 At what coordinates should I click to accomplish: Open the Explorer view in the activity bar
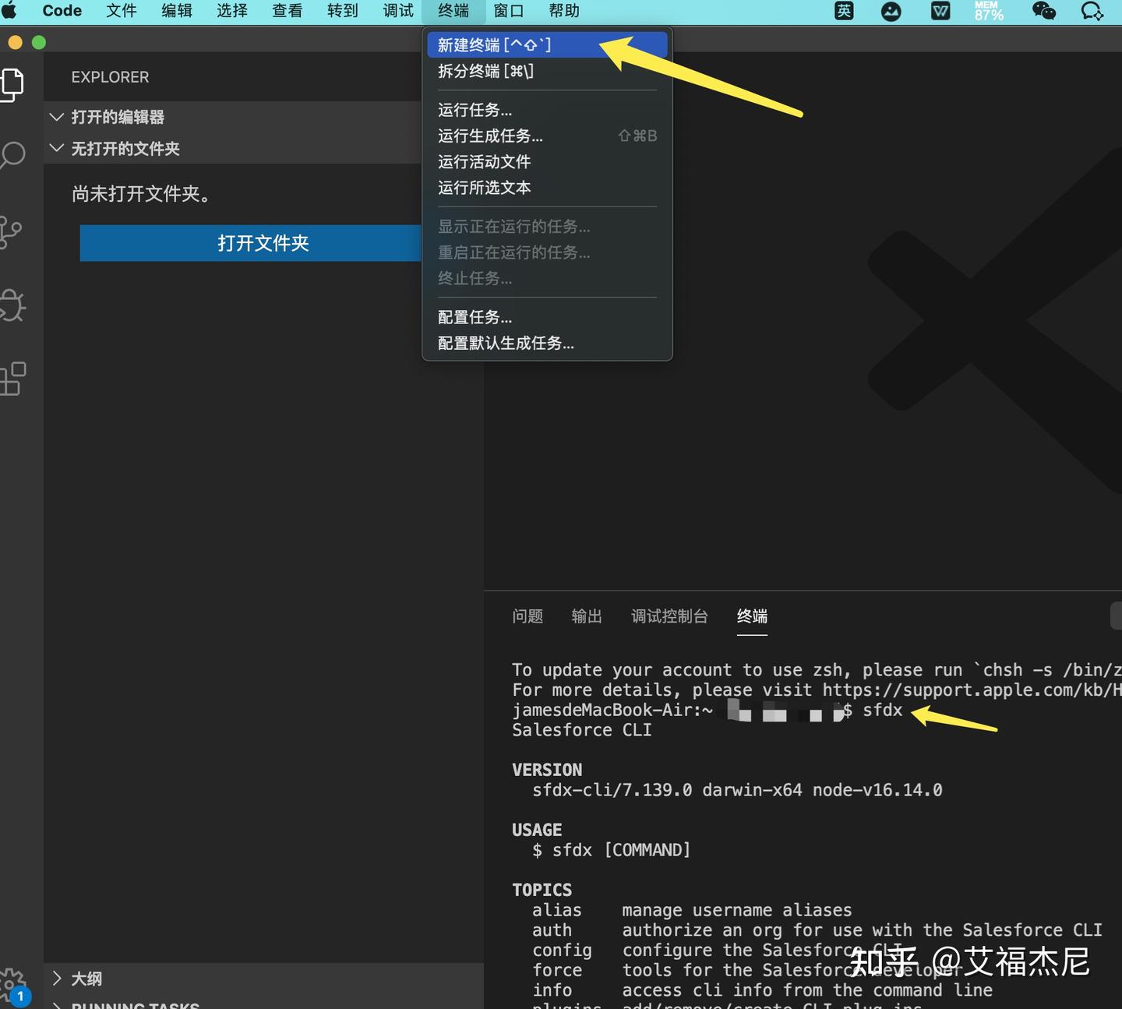point(13,85)
